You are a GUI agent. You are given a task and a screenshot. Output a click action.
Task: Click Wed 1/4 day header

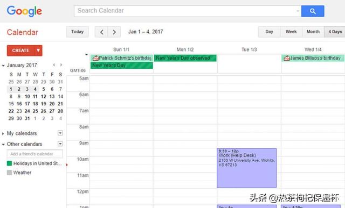tap(313, 49)
